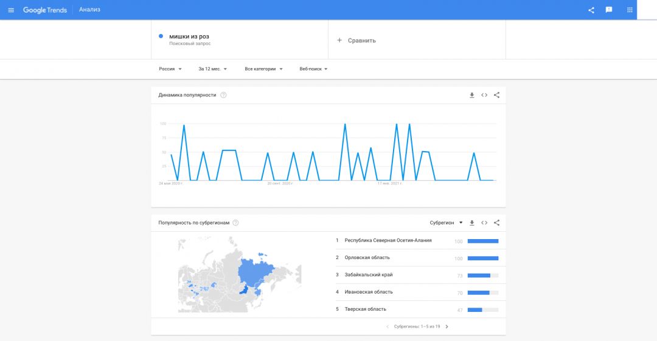The image size is (657, 341).
Task: Share the subregion popularity widget
Action: tap(496, 223)
